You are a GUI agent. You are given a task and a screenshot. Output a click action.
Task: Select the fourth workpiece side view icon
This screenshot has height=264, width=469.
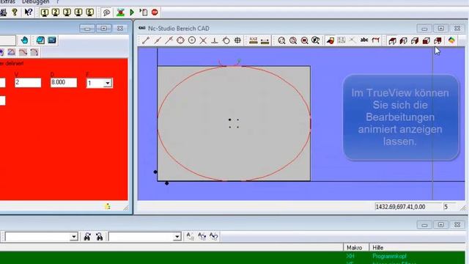pos(426,41)
